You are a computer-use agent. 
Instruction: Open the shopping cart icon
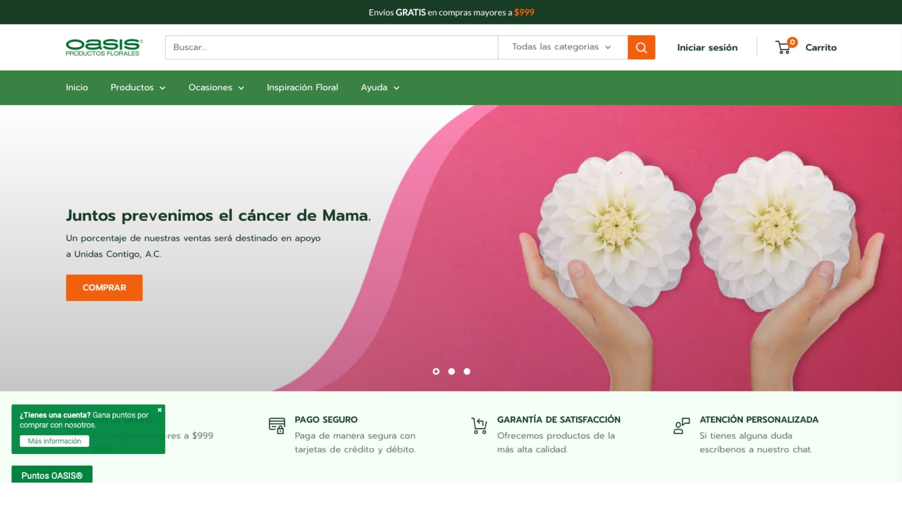pyautogui.click(x=783, y=47)
